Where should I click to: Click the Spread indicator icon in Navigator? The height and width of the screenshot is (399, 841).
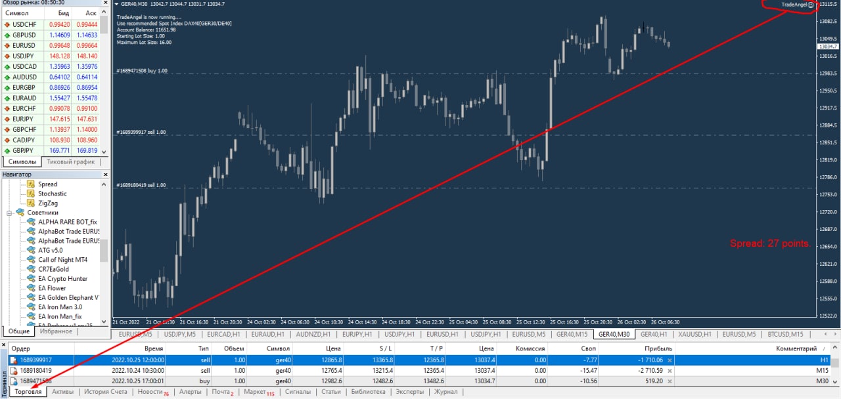pyautogui.click(x=31, y=184)
